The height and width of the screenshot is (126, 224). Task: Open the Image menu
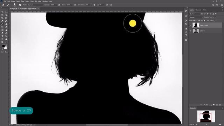click(13, 1)
